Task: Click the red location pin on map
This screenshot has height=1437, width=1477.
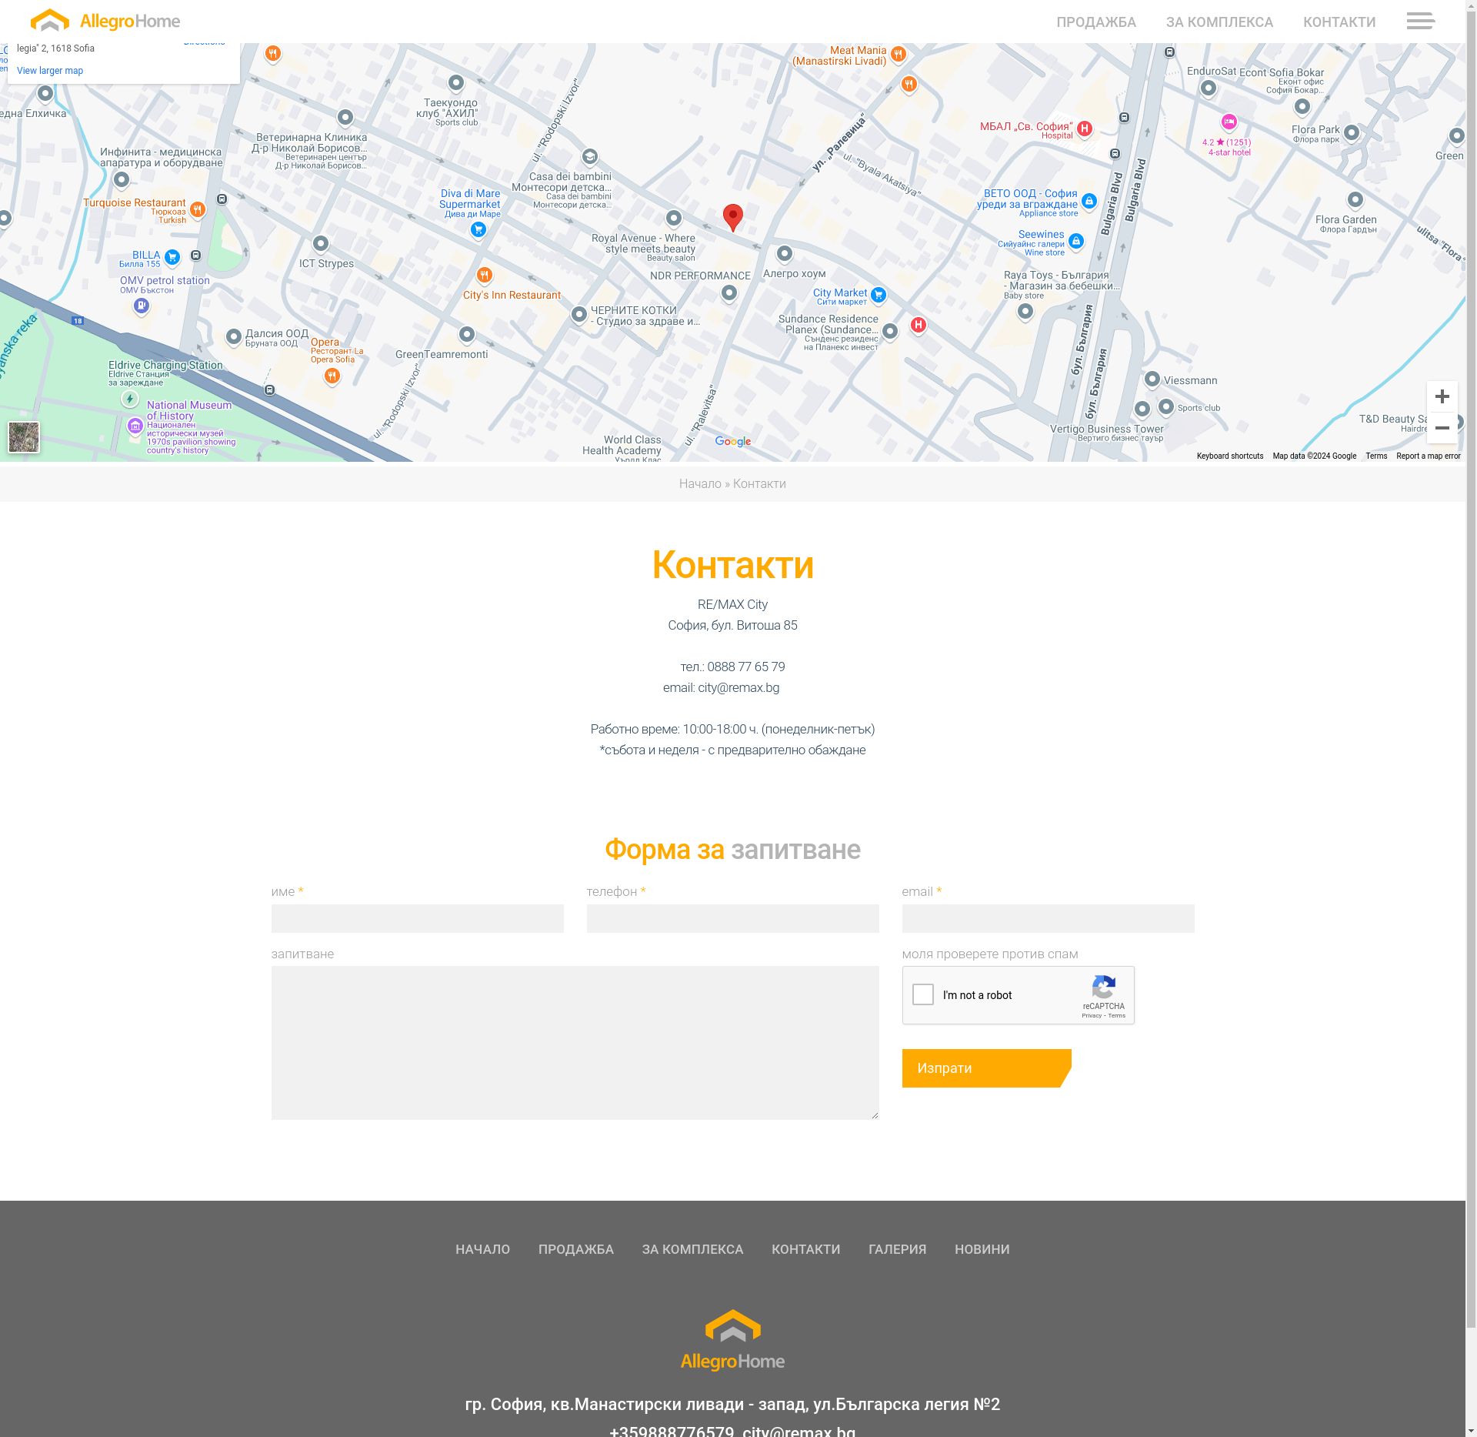Action: tap(732, 216)
